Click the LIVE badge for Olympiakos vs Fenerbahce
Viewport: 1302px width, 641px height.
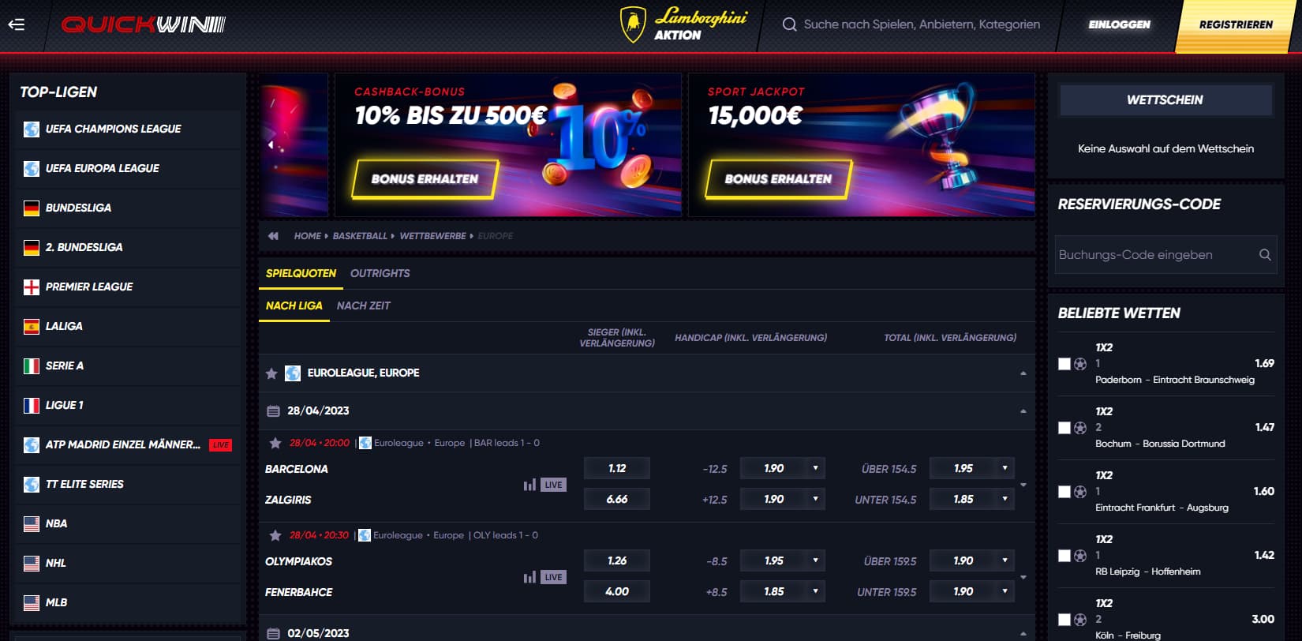[554, 577]
